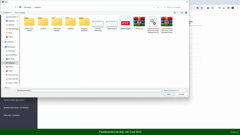Viewport: 240px width, 135px height.
Task: Click the Buscar en Imágenes search box
Action: click(x=175, y=7)
